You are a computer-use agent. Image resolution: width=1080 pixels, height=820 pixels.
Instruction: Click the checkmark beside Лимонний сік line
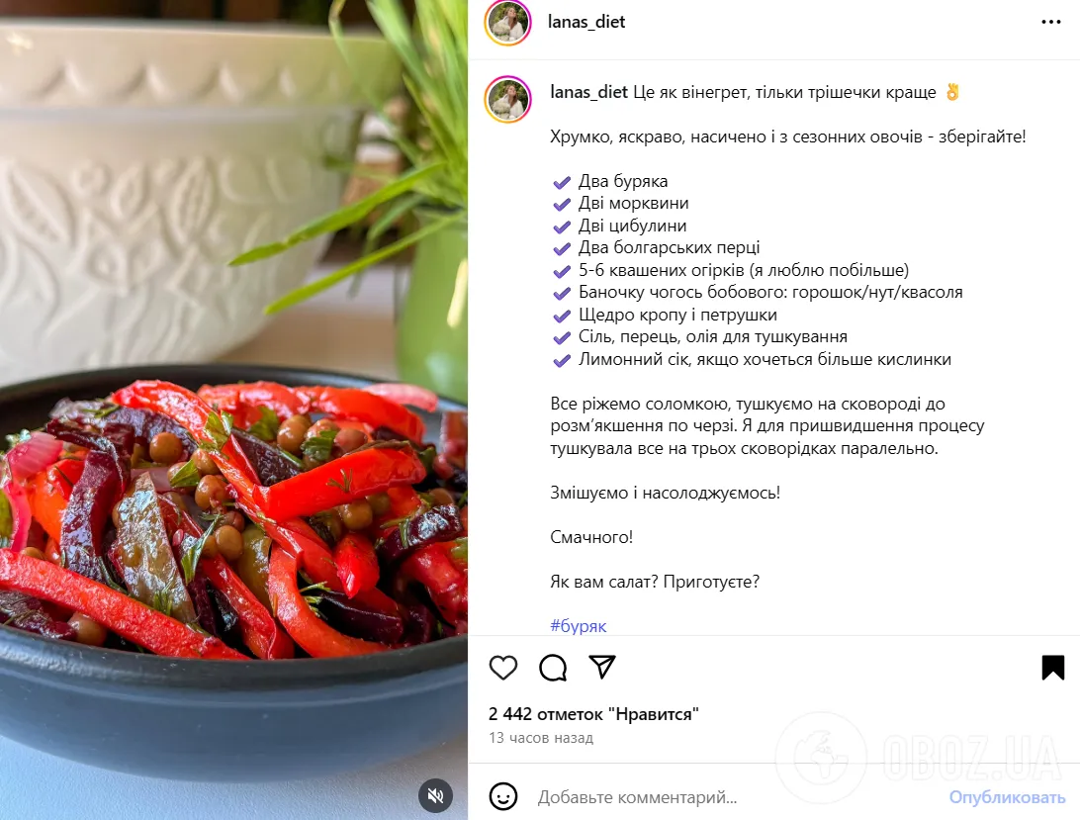click(562, 360)
